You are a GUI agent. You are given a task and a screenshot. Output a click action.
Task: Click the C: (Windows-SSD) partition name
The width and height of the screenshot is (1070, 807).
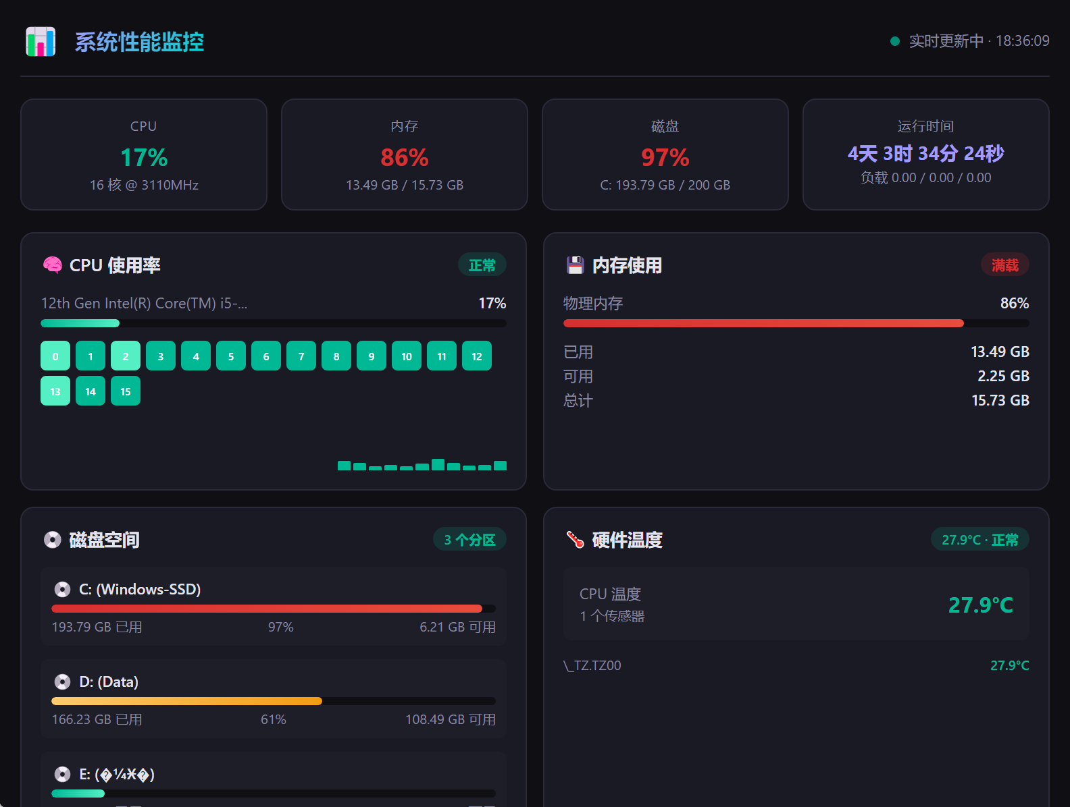click(x=140, y=590)
